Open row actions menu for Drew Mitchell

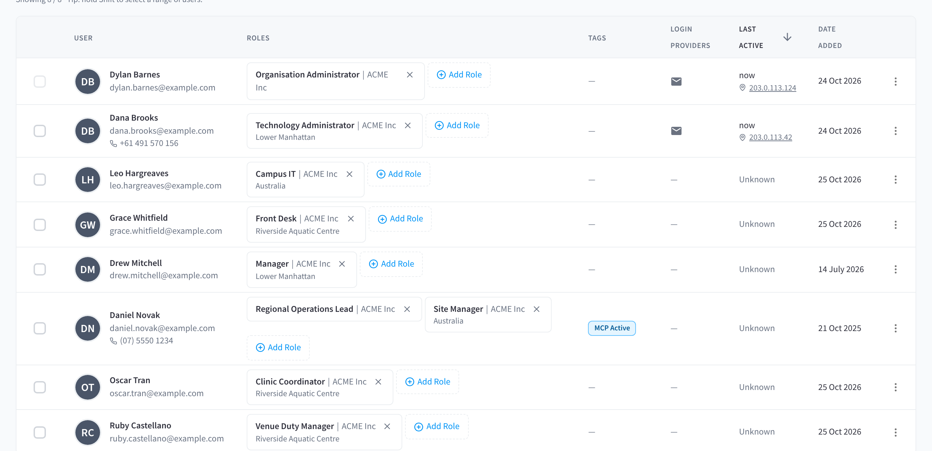click(895, 269)
